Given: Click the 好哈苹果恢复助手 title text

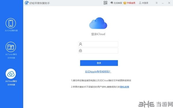Looking at the screenshot, I should pyautogui.click(x=40, y=3).
